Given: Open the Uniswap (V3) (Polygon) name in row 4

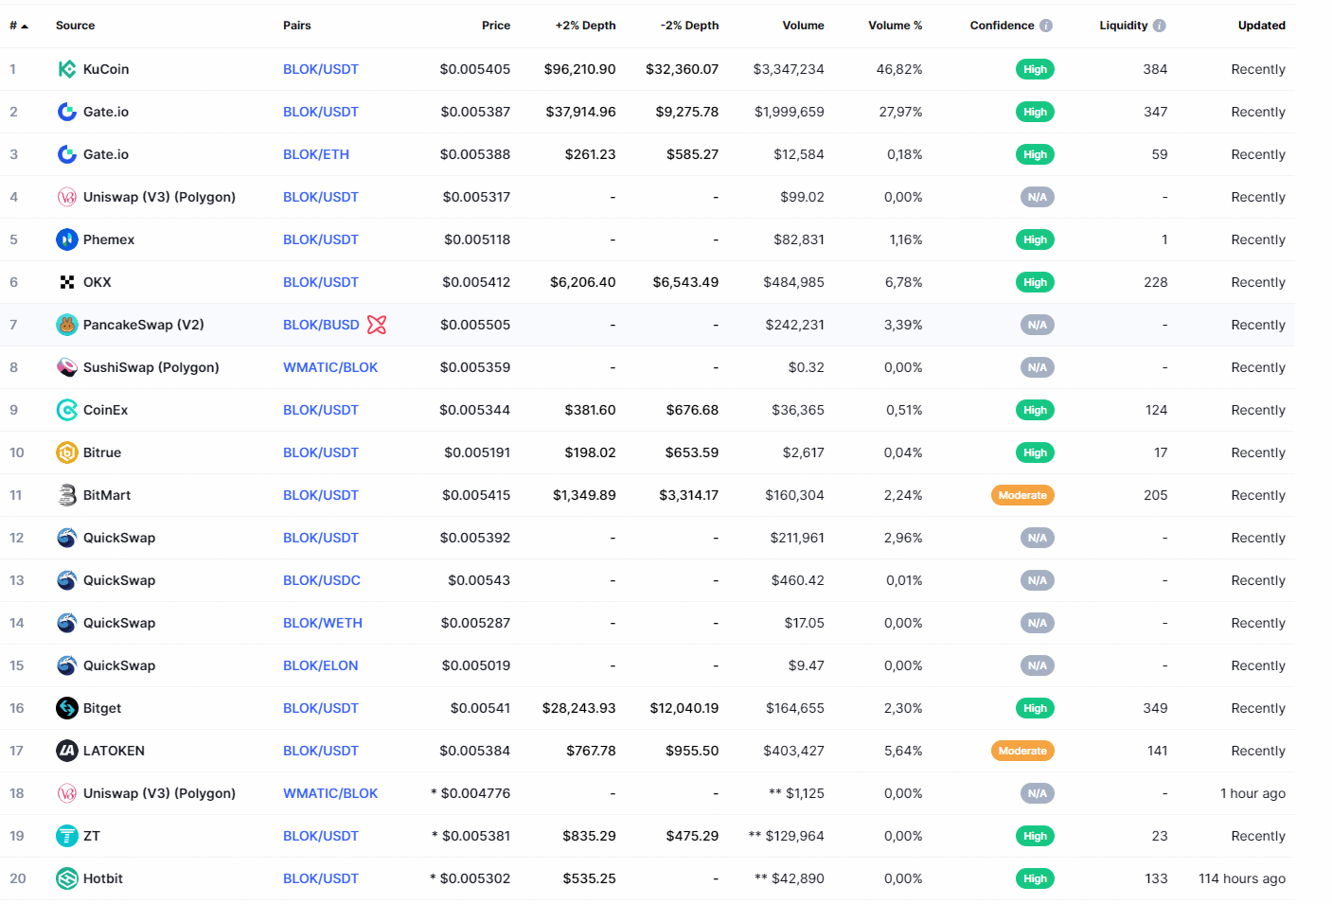Looking at the screenshot, I should pyautogui.click(x=159, y=197).
